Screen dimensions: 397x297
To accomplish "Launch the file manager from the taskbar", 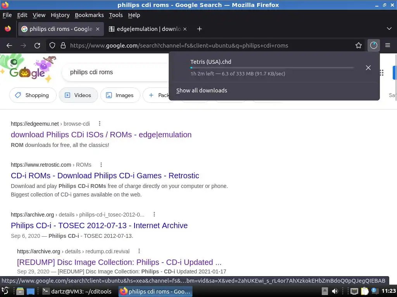I will coord(20,291).
